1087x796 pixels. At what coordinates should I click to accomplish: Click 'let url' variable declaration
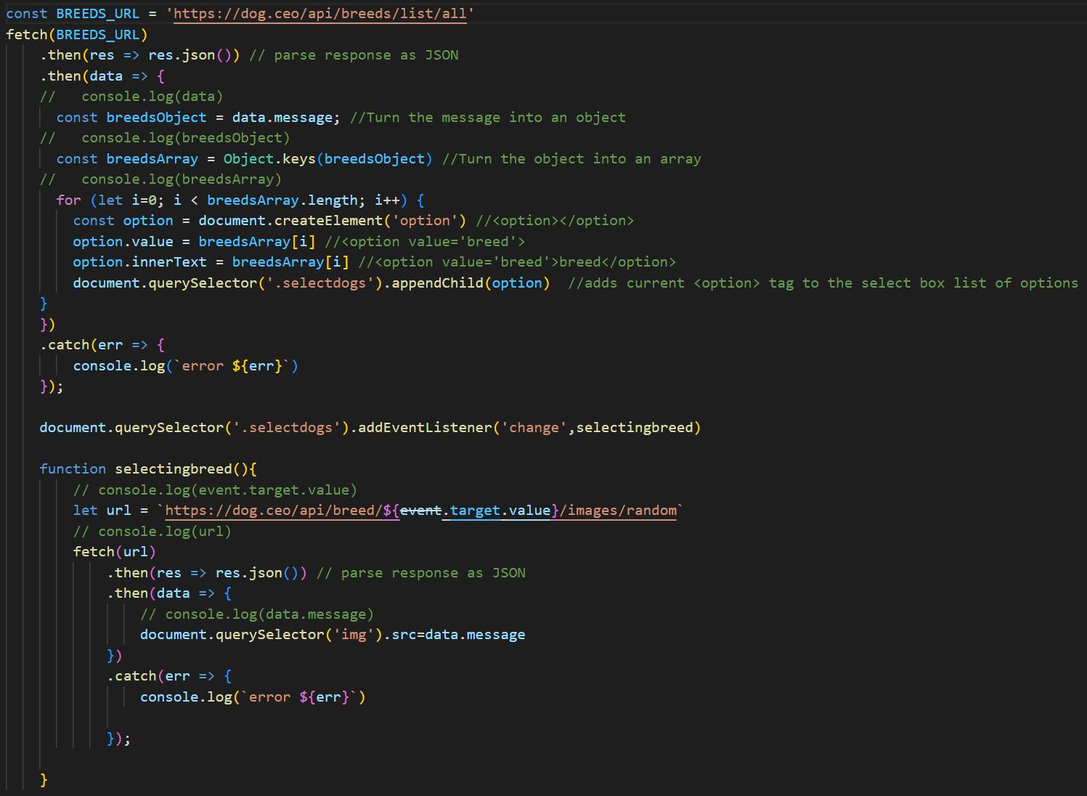click(x=102, y=511)
